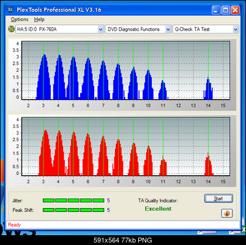Click the Jitter label
Screen dimensions: 246x245
tap(18, 201)
